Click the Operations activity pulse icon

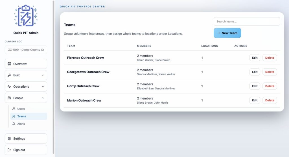9,87
